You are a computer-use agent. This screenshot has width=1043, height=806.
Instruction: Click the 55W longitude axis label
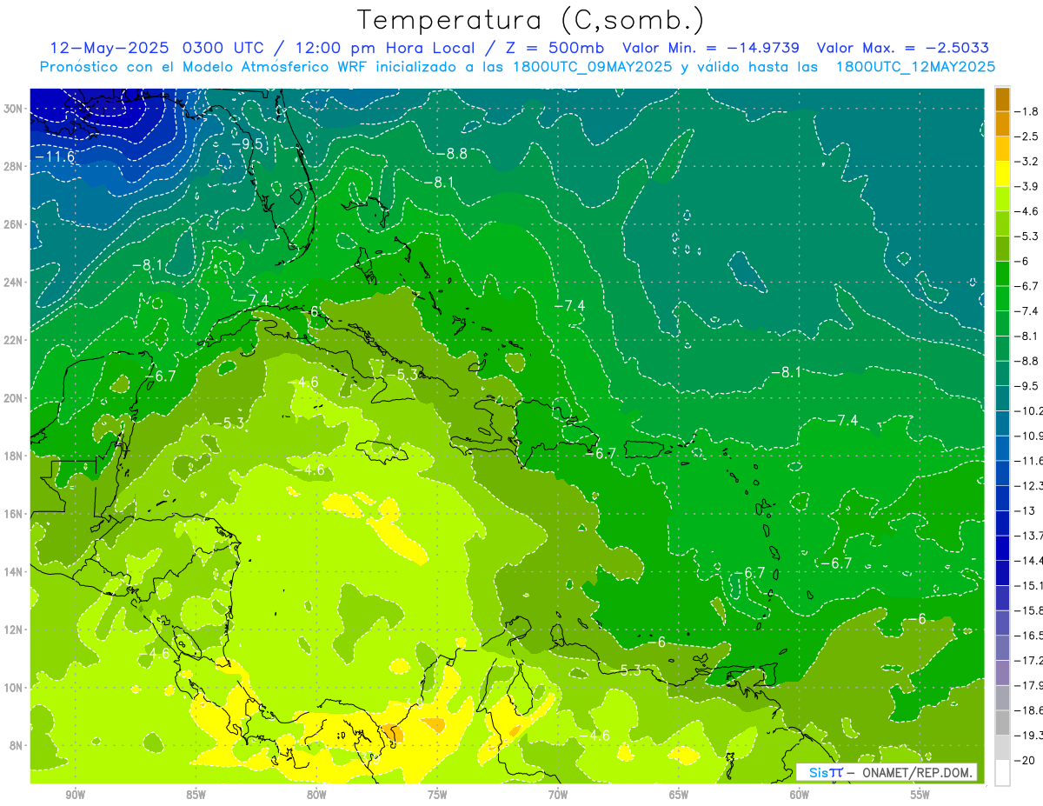click(920, 795)
